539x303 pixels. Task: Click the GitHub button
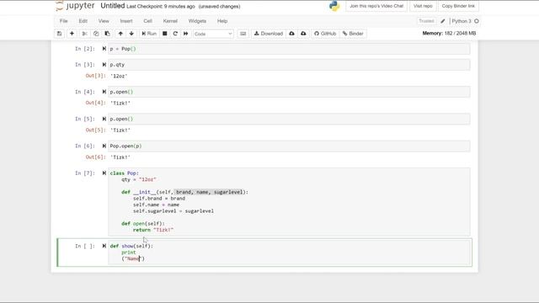[x=325, y=34]
